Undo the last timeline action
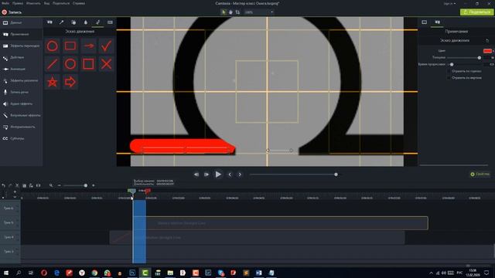 pyautogui.click(x=3, y=185)
